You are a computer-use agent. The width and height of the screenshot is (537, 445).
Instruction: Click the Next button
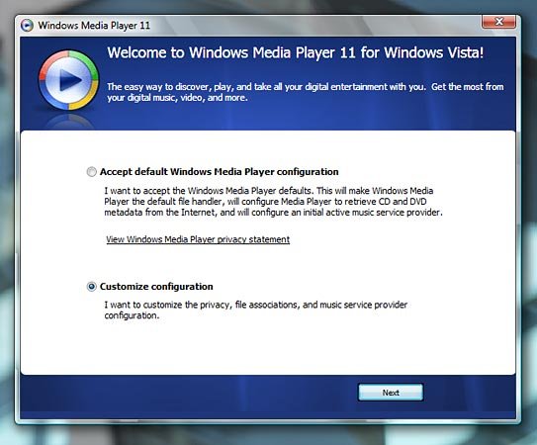391,393
